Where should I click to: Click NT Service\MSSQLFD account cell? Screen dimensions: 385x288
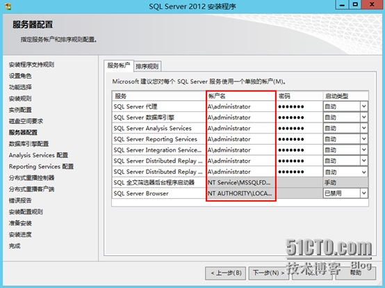(x=241, y=182)
